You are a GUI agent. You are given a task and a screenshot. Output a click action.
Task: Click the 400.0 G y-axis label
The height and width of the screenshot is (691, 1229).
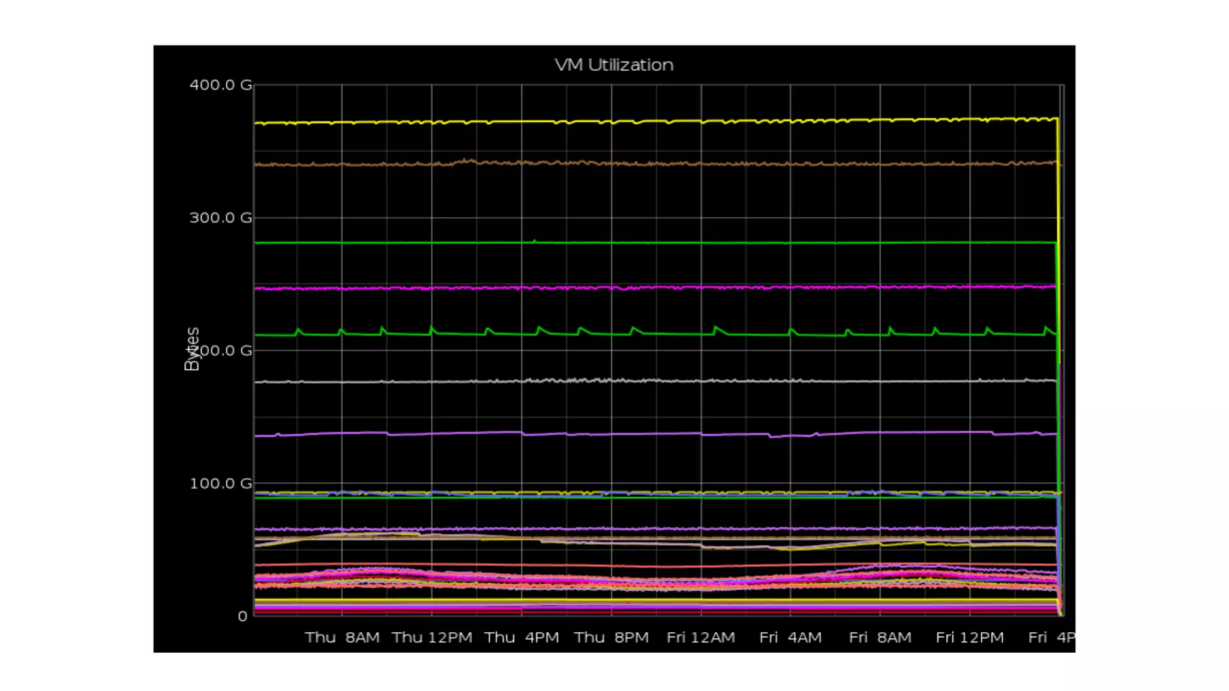click(220, 85)
